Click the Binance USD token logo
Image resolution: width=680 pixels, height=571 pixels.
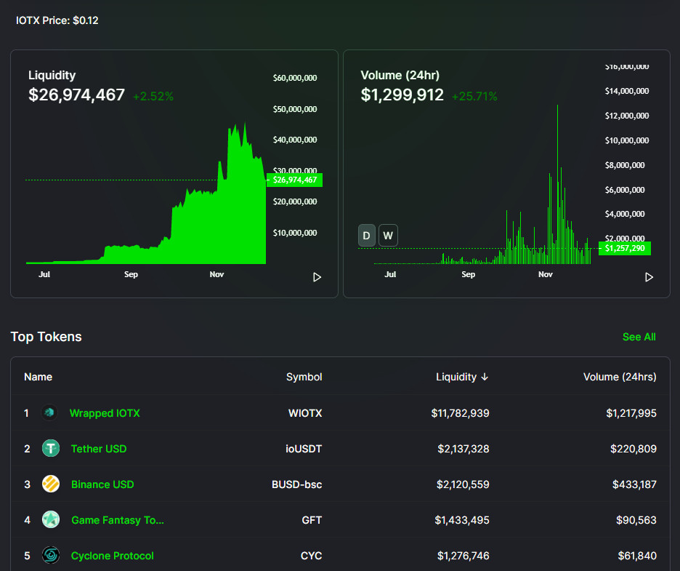51,484
